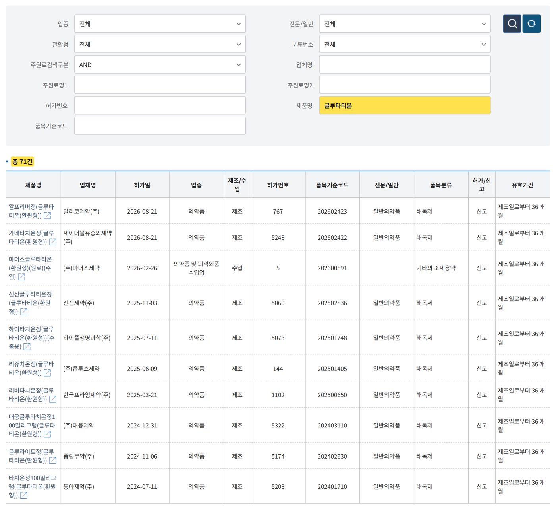The width and height of the screenshot is (556, 511).
Task: Click item code 202600591
Action: pyautogui.click(x=332, y=268)
